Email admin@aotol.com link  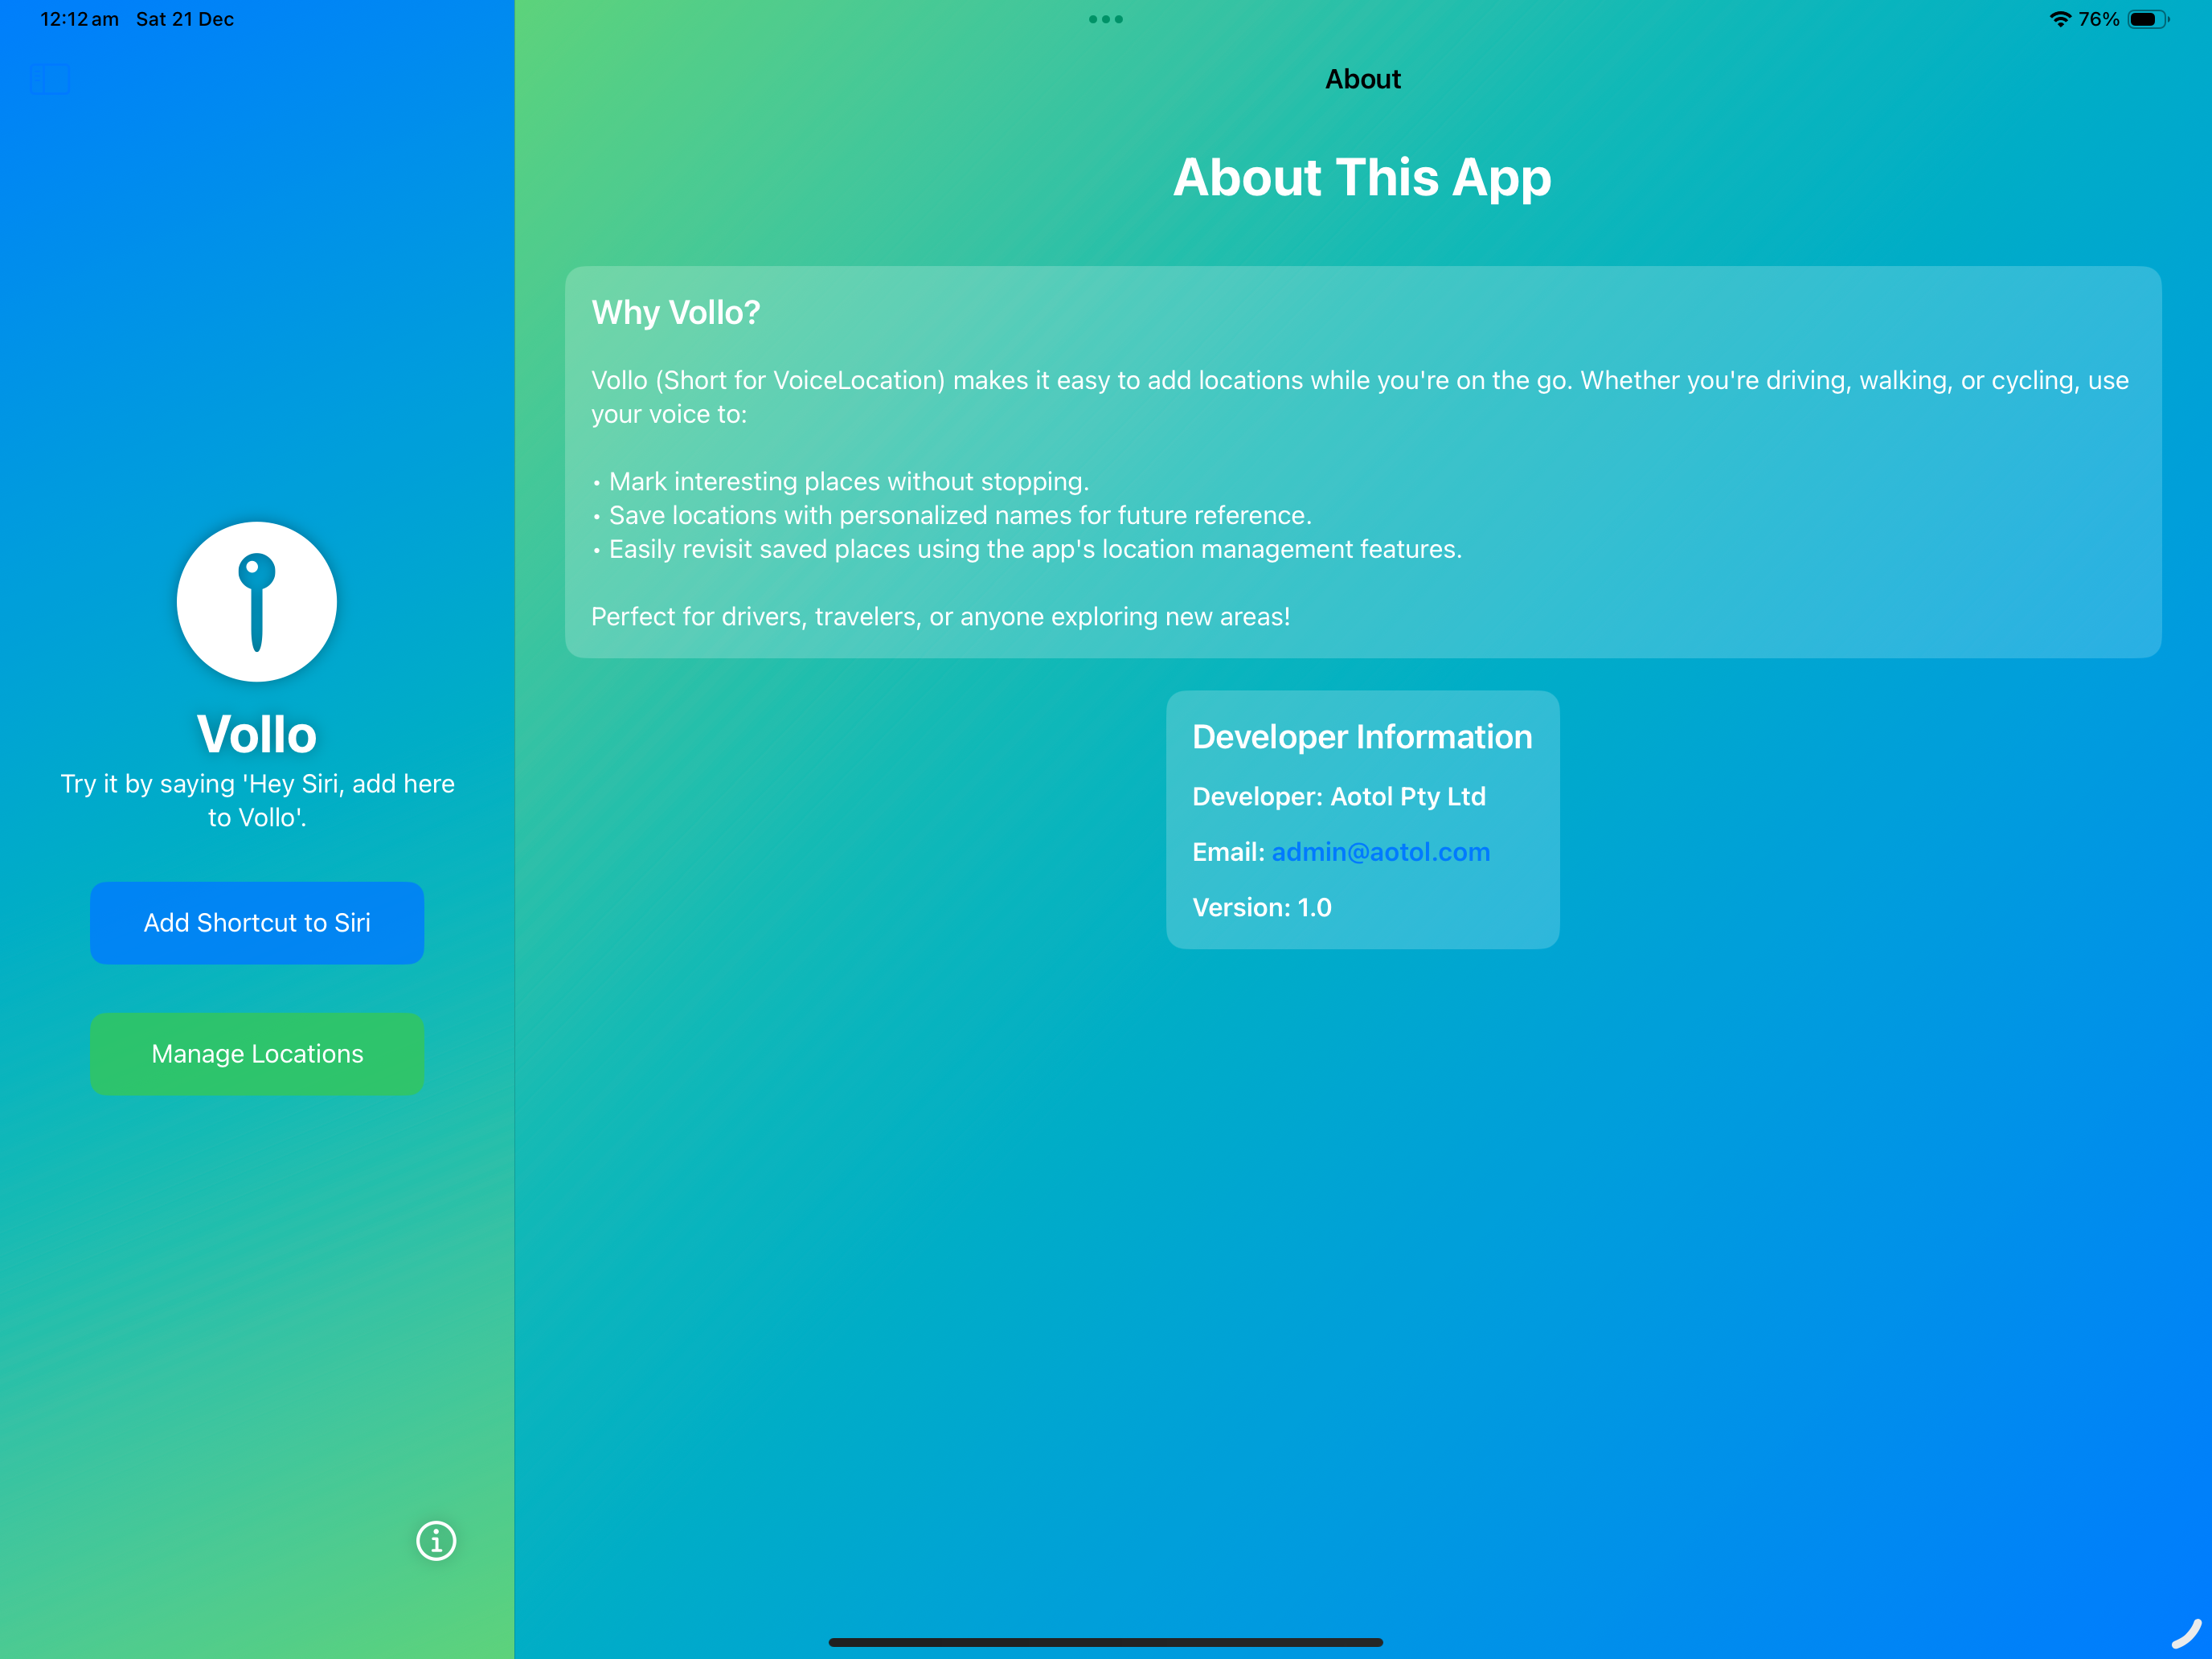pos(1380,852)
